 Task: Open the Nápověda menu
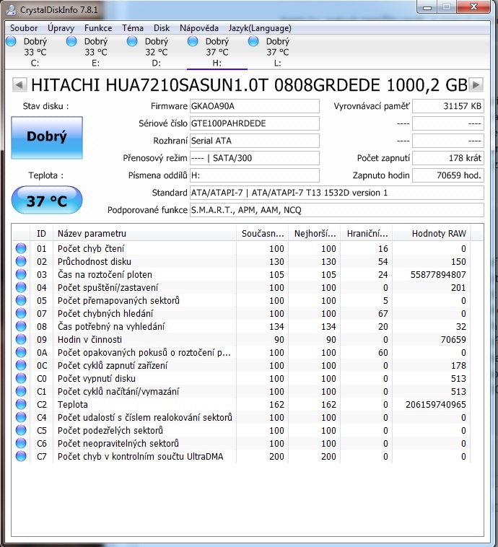pyautogui.click(x=199, y=28)
